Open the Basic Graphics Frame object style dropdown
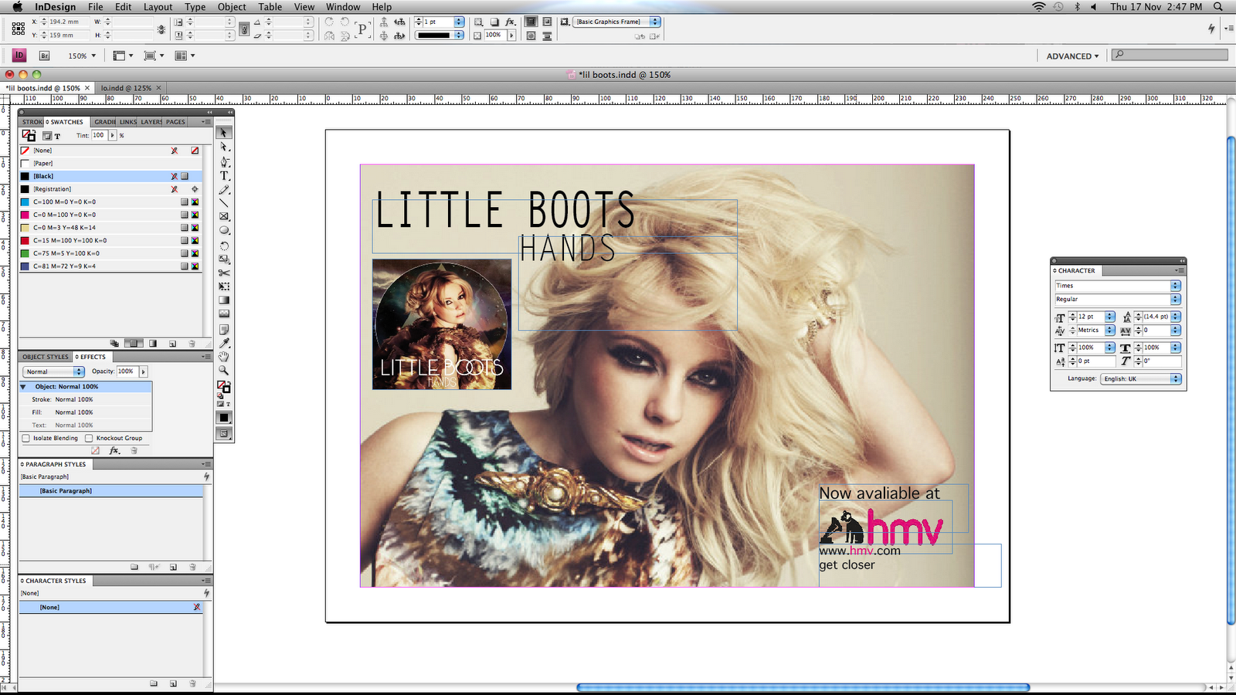The height and width of the screenshot is (695, 1236). click(654, 22)
